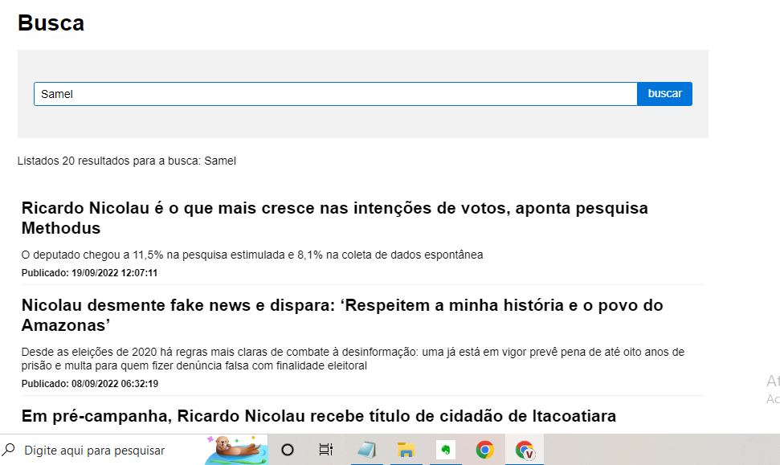Click the search magnifier icon in taskbar
The height and width of the screenshot is (465, 780).
tap(10, 450)
